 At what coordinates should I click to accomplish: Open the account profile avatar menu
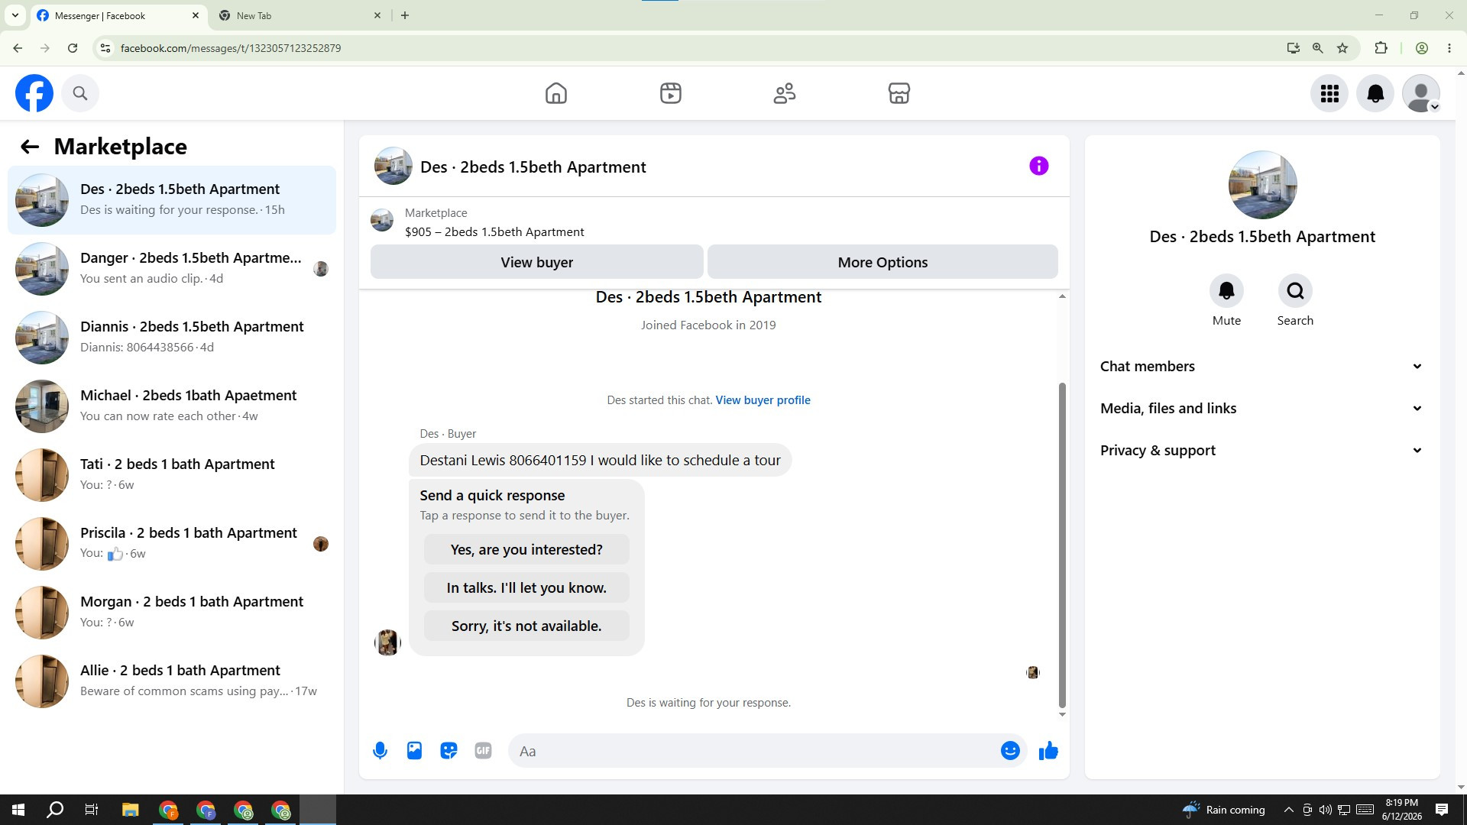click(x=1421, y=93)
